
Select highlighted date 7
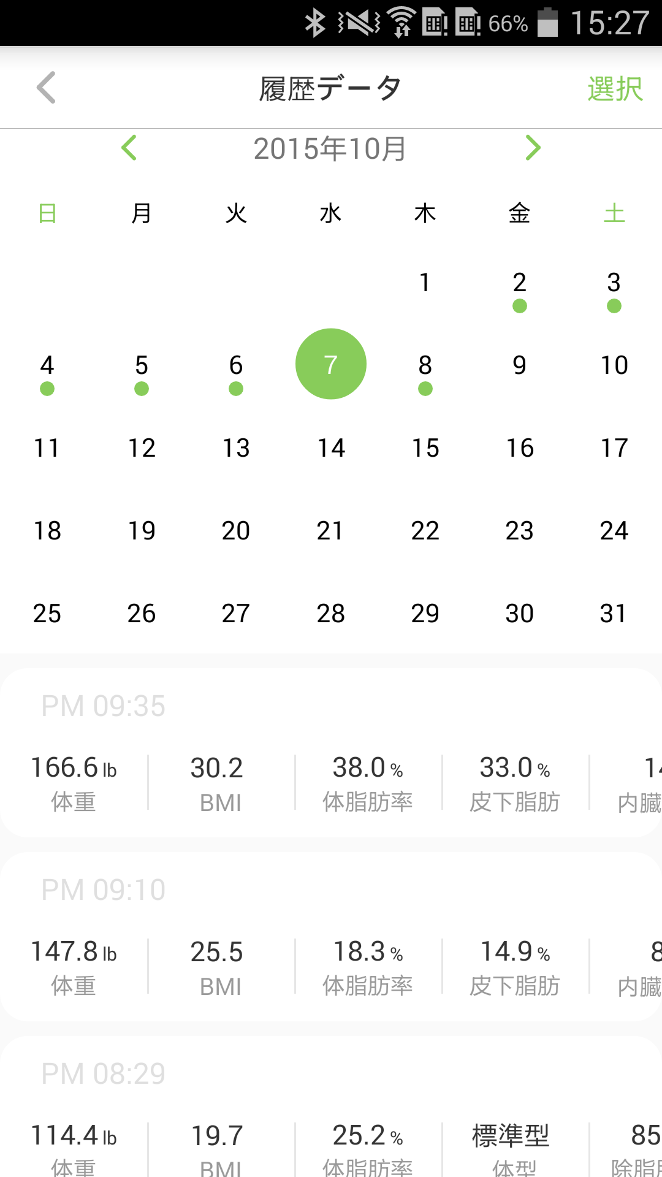330,364
